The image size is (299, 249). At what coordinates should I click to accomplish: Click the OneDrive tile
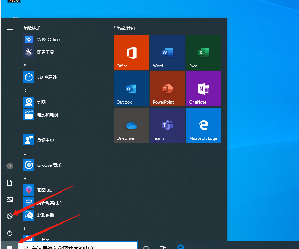pos(131,125)
